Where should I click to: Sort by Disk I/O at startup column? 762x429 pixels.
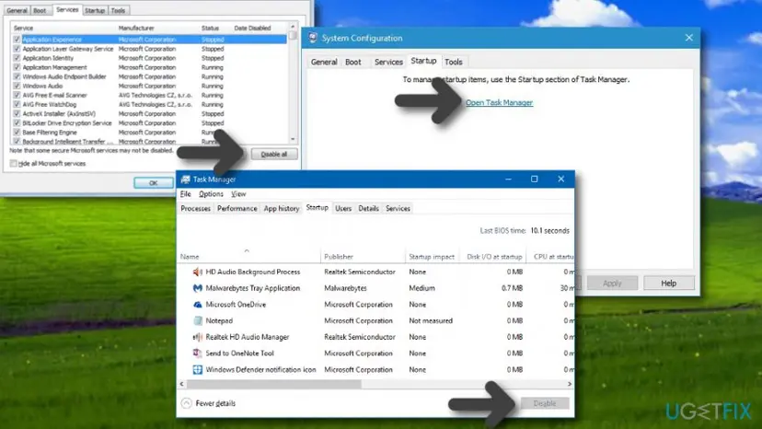[x=494, y=256]
